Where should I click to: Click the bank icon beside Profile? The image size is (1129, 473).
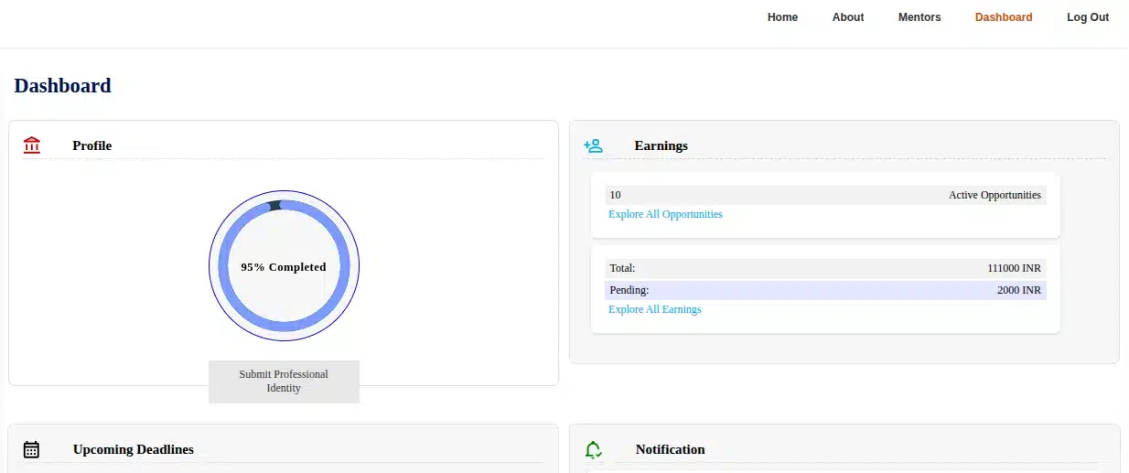coord(32,145)
